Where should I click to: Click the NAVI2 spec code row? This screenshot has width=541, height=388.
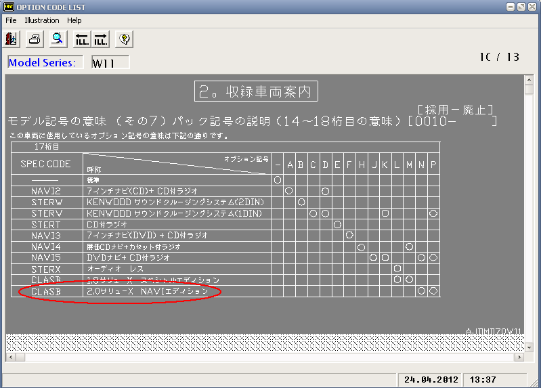pyautogui.click(x=46, y=191)
